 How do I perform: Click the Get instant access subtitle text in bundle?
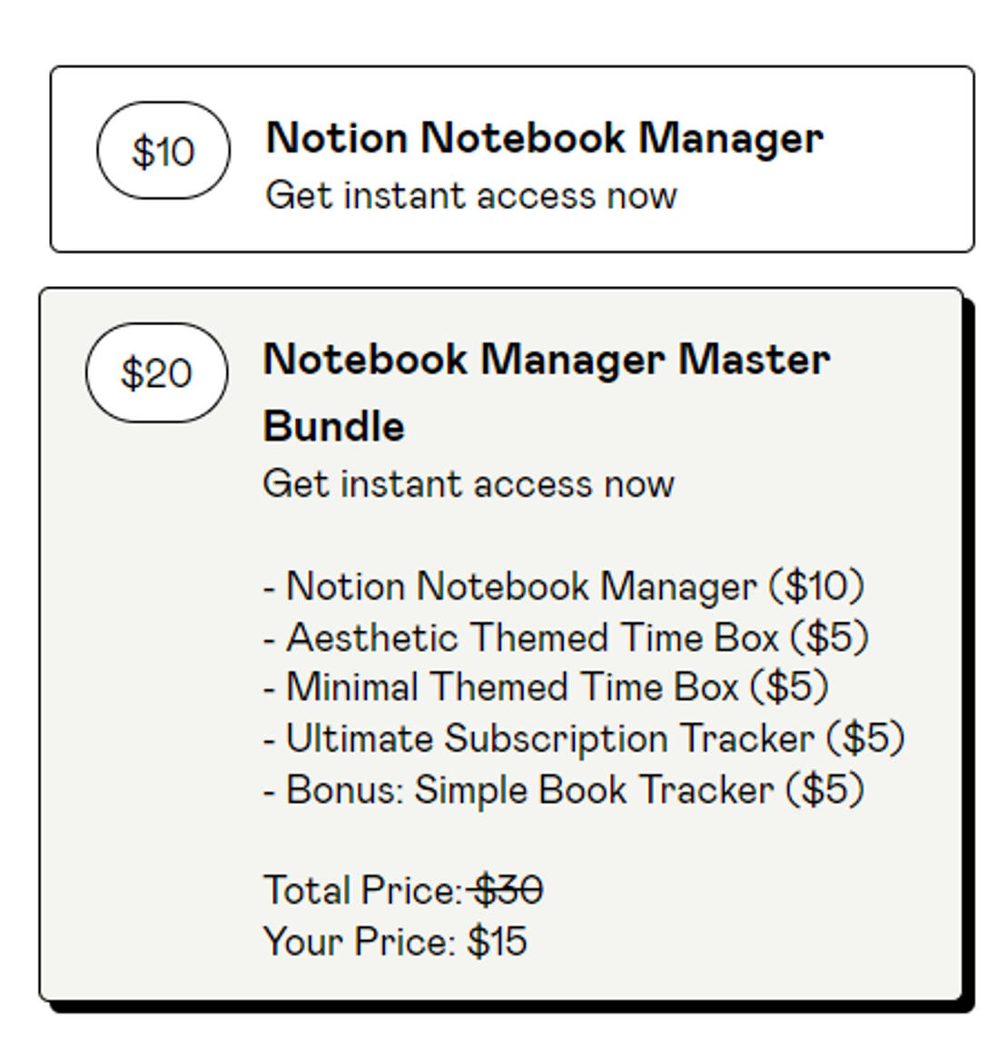click(471, 483)
